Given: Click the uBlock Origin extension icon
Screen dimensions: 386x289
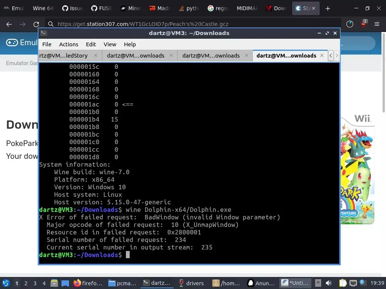Looking at the screenshot, I should pyautogui.click(x=363, y=24).
